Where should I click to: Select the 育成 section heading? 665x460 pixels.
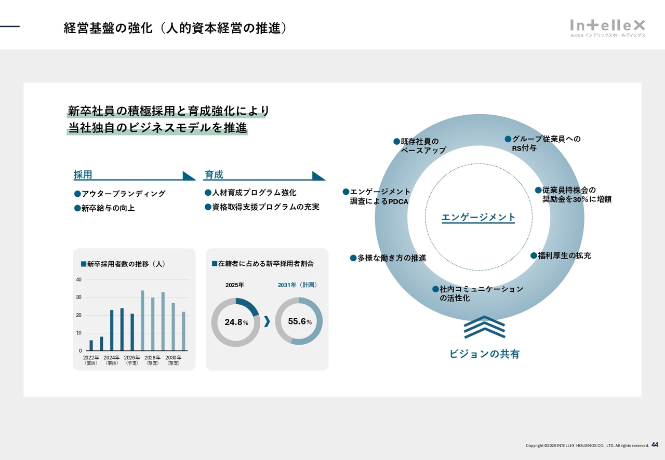tap(214, 175)
